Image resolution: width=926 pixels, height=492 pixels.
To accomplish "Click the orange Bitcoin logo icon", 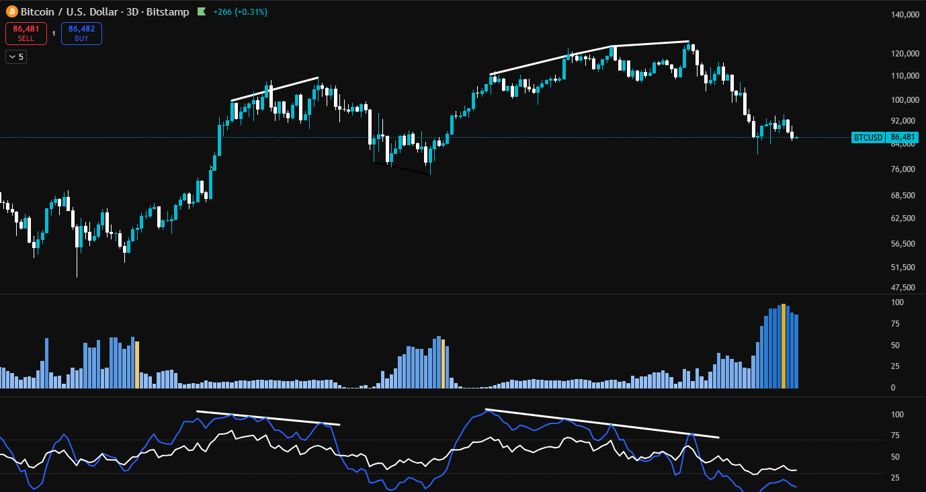I will click(11, 11).
